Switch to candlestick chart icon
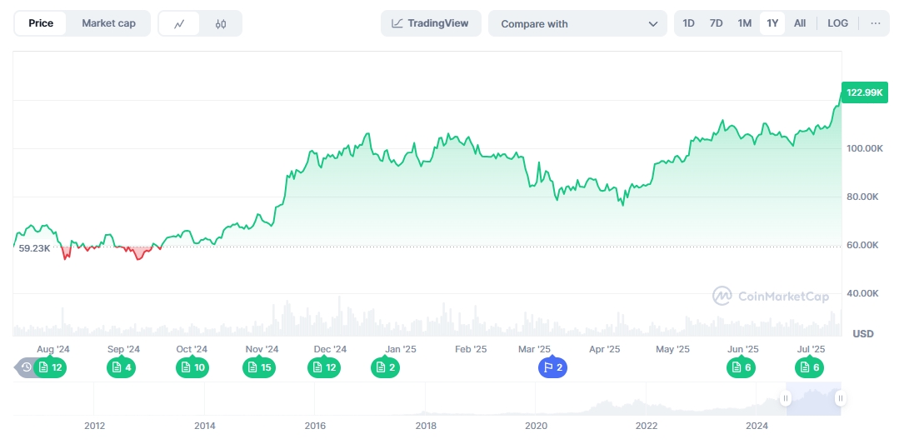Screen dimensions: 899x444 click(x=221, y=24)
